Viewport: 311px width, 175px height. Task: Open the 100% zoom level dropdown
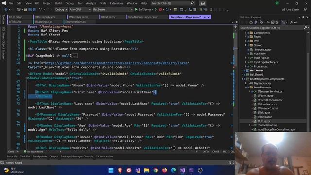(x=13, y=152)
